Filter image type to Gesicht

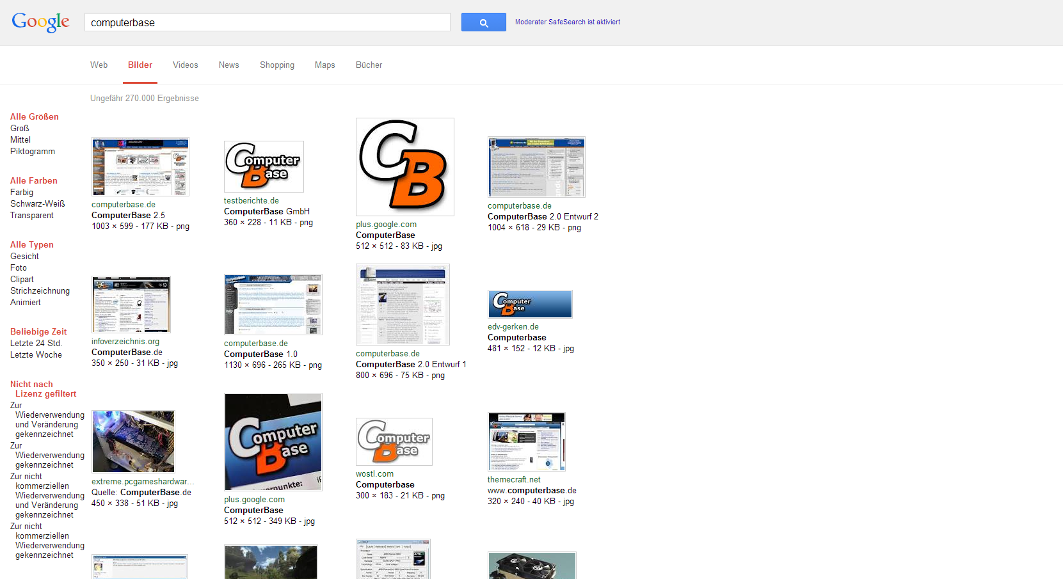(24, 256)
